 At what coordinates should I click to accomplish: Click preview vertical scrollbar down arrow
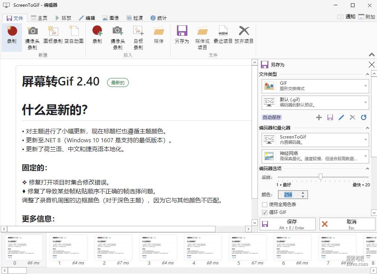point(255,223)
